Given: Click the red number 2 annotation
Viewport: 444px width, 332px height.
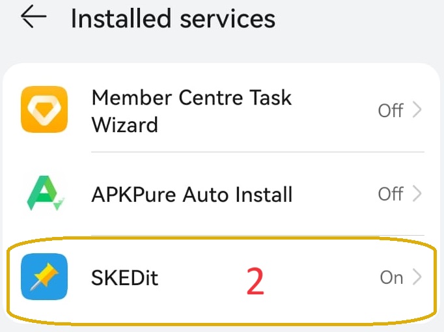Looking at the screenshot, I should point(255,282).
